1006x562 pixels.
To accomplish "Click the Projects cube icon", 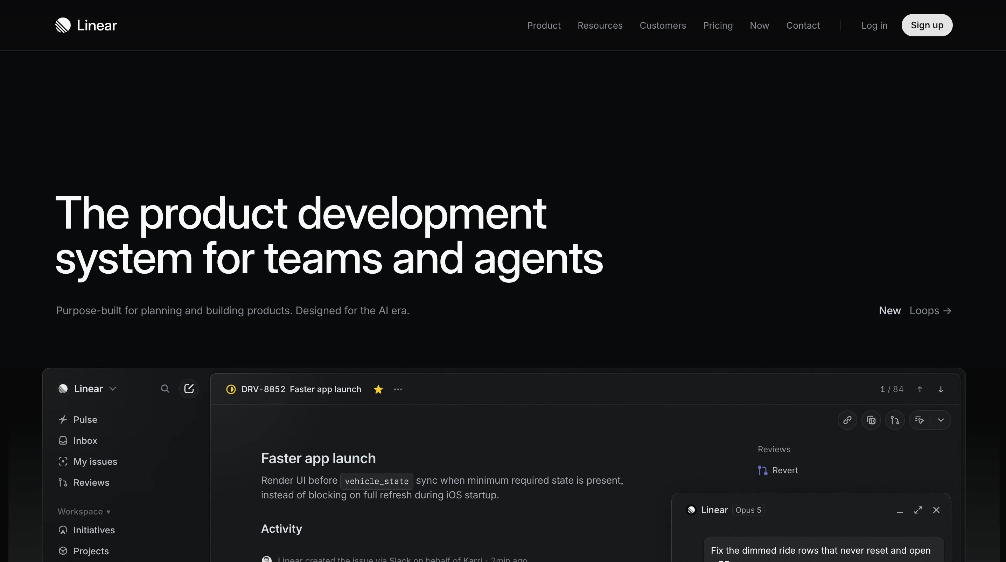I will (63, 551).
